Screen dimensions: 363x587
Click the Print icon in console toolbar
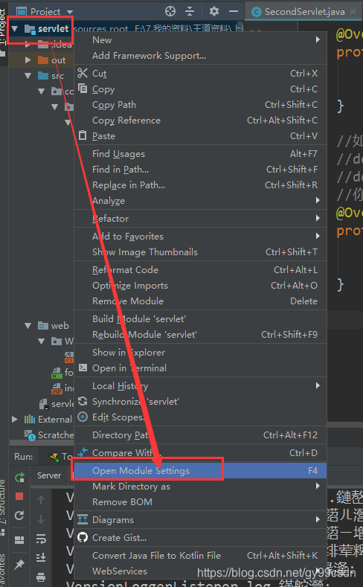[x=41, y=577]
